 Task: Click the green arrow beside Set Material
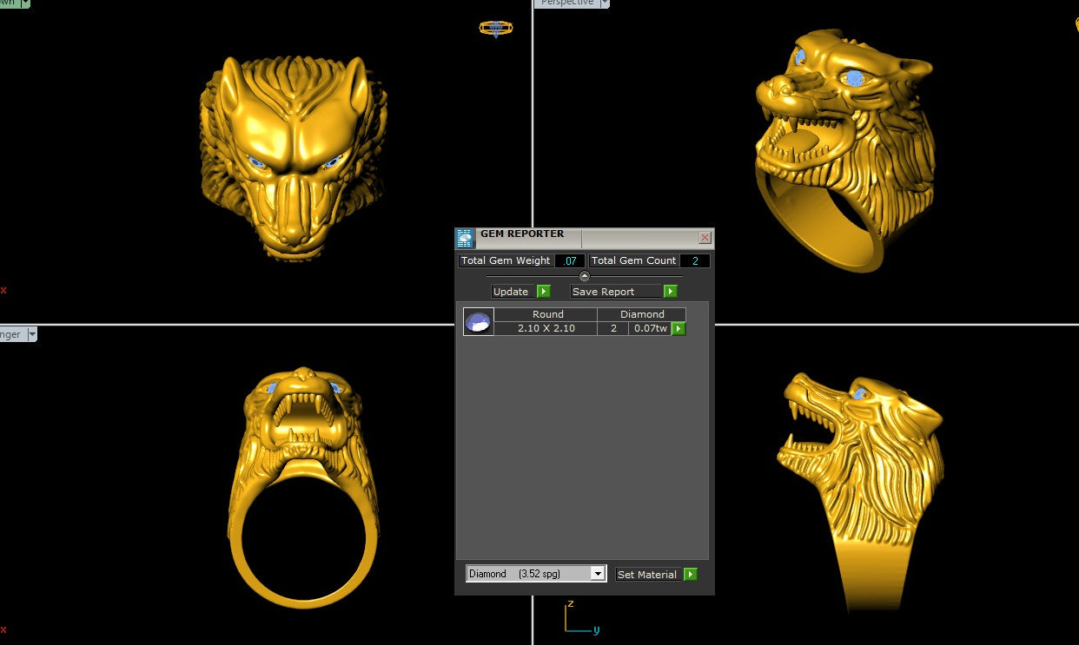click(x=691, y=575)
